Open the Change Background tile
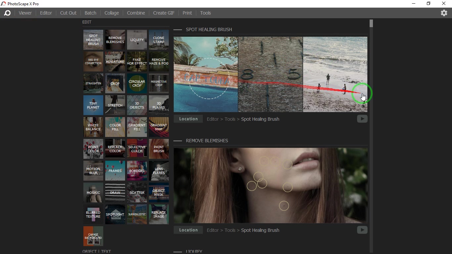Screen dimensions: 452x254 coord(93,236)
